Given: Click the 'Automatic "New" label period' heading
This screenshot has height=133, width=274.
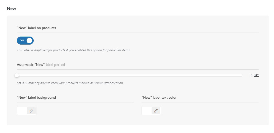Looking at the screenshot, I should coord(41,65).
